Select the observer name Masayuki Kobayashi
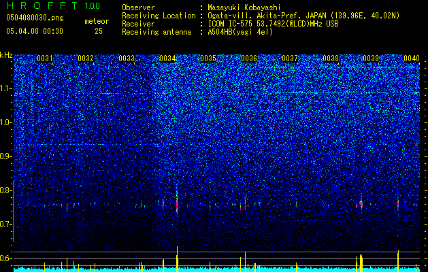 (x=244, y=7)
